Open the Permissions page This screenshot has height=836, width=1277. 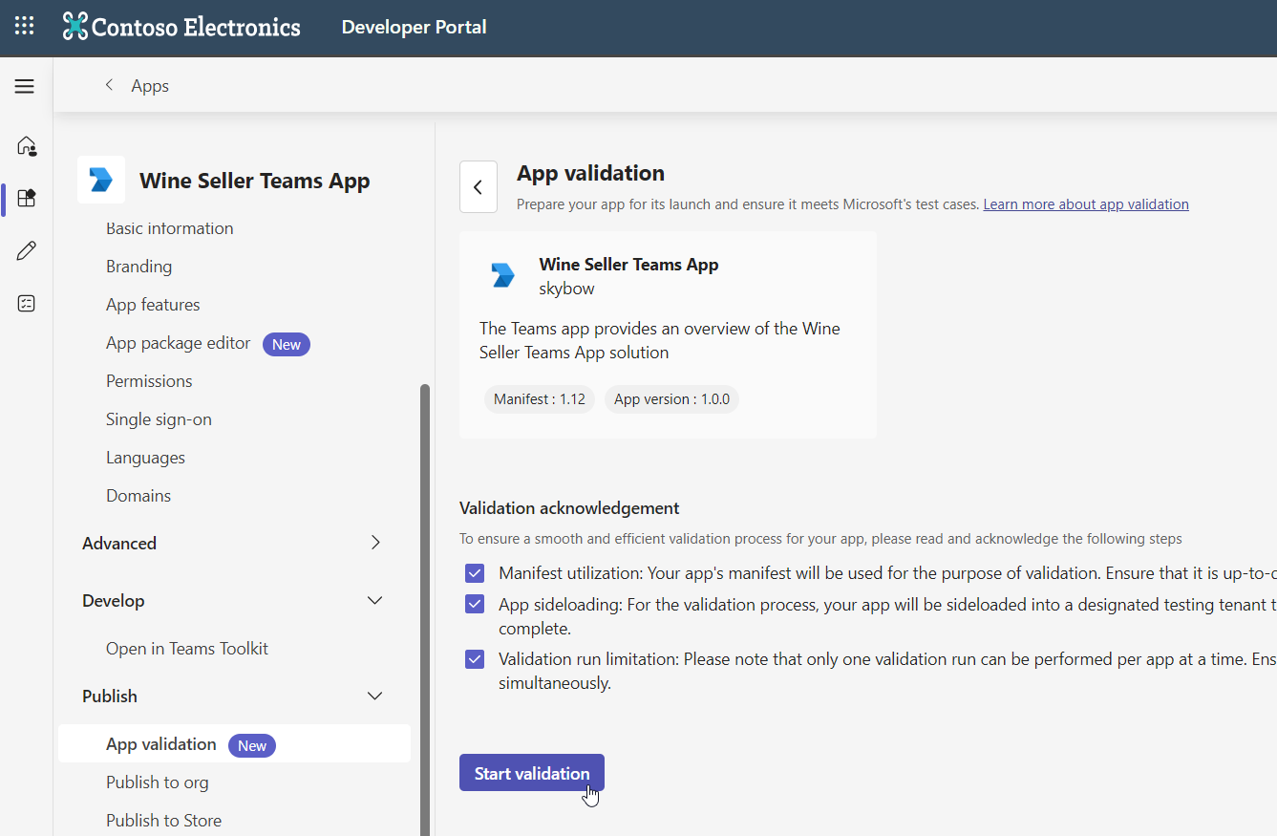pyautogui.click(x=149, y=381)
